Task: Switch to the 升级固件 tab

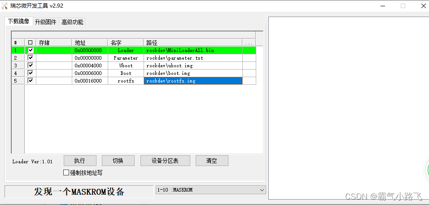Action: (x=46, y=22)
